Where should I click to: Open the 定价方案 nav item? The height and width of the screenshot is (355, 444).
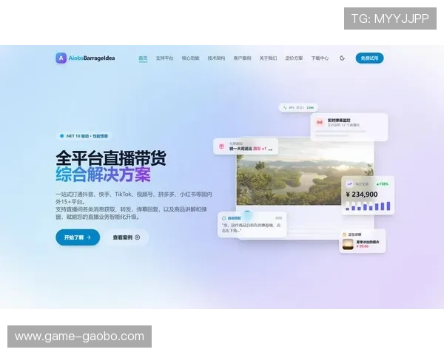pos(294,58)
